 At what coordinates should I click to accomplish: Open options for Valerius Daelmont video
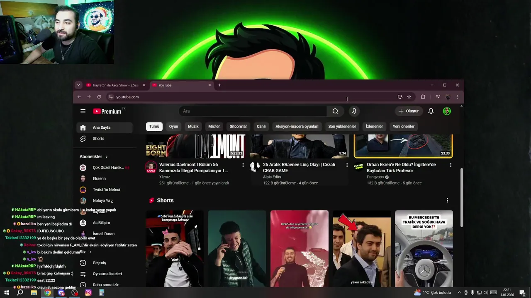pyautogui.click(x=243, y=165)
